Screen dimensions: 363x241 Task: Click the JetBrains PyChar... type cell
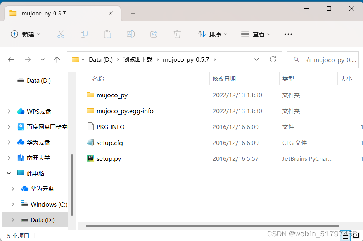(307, 158)
